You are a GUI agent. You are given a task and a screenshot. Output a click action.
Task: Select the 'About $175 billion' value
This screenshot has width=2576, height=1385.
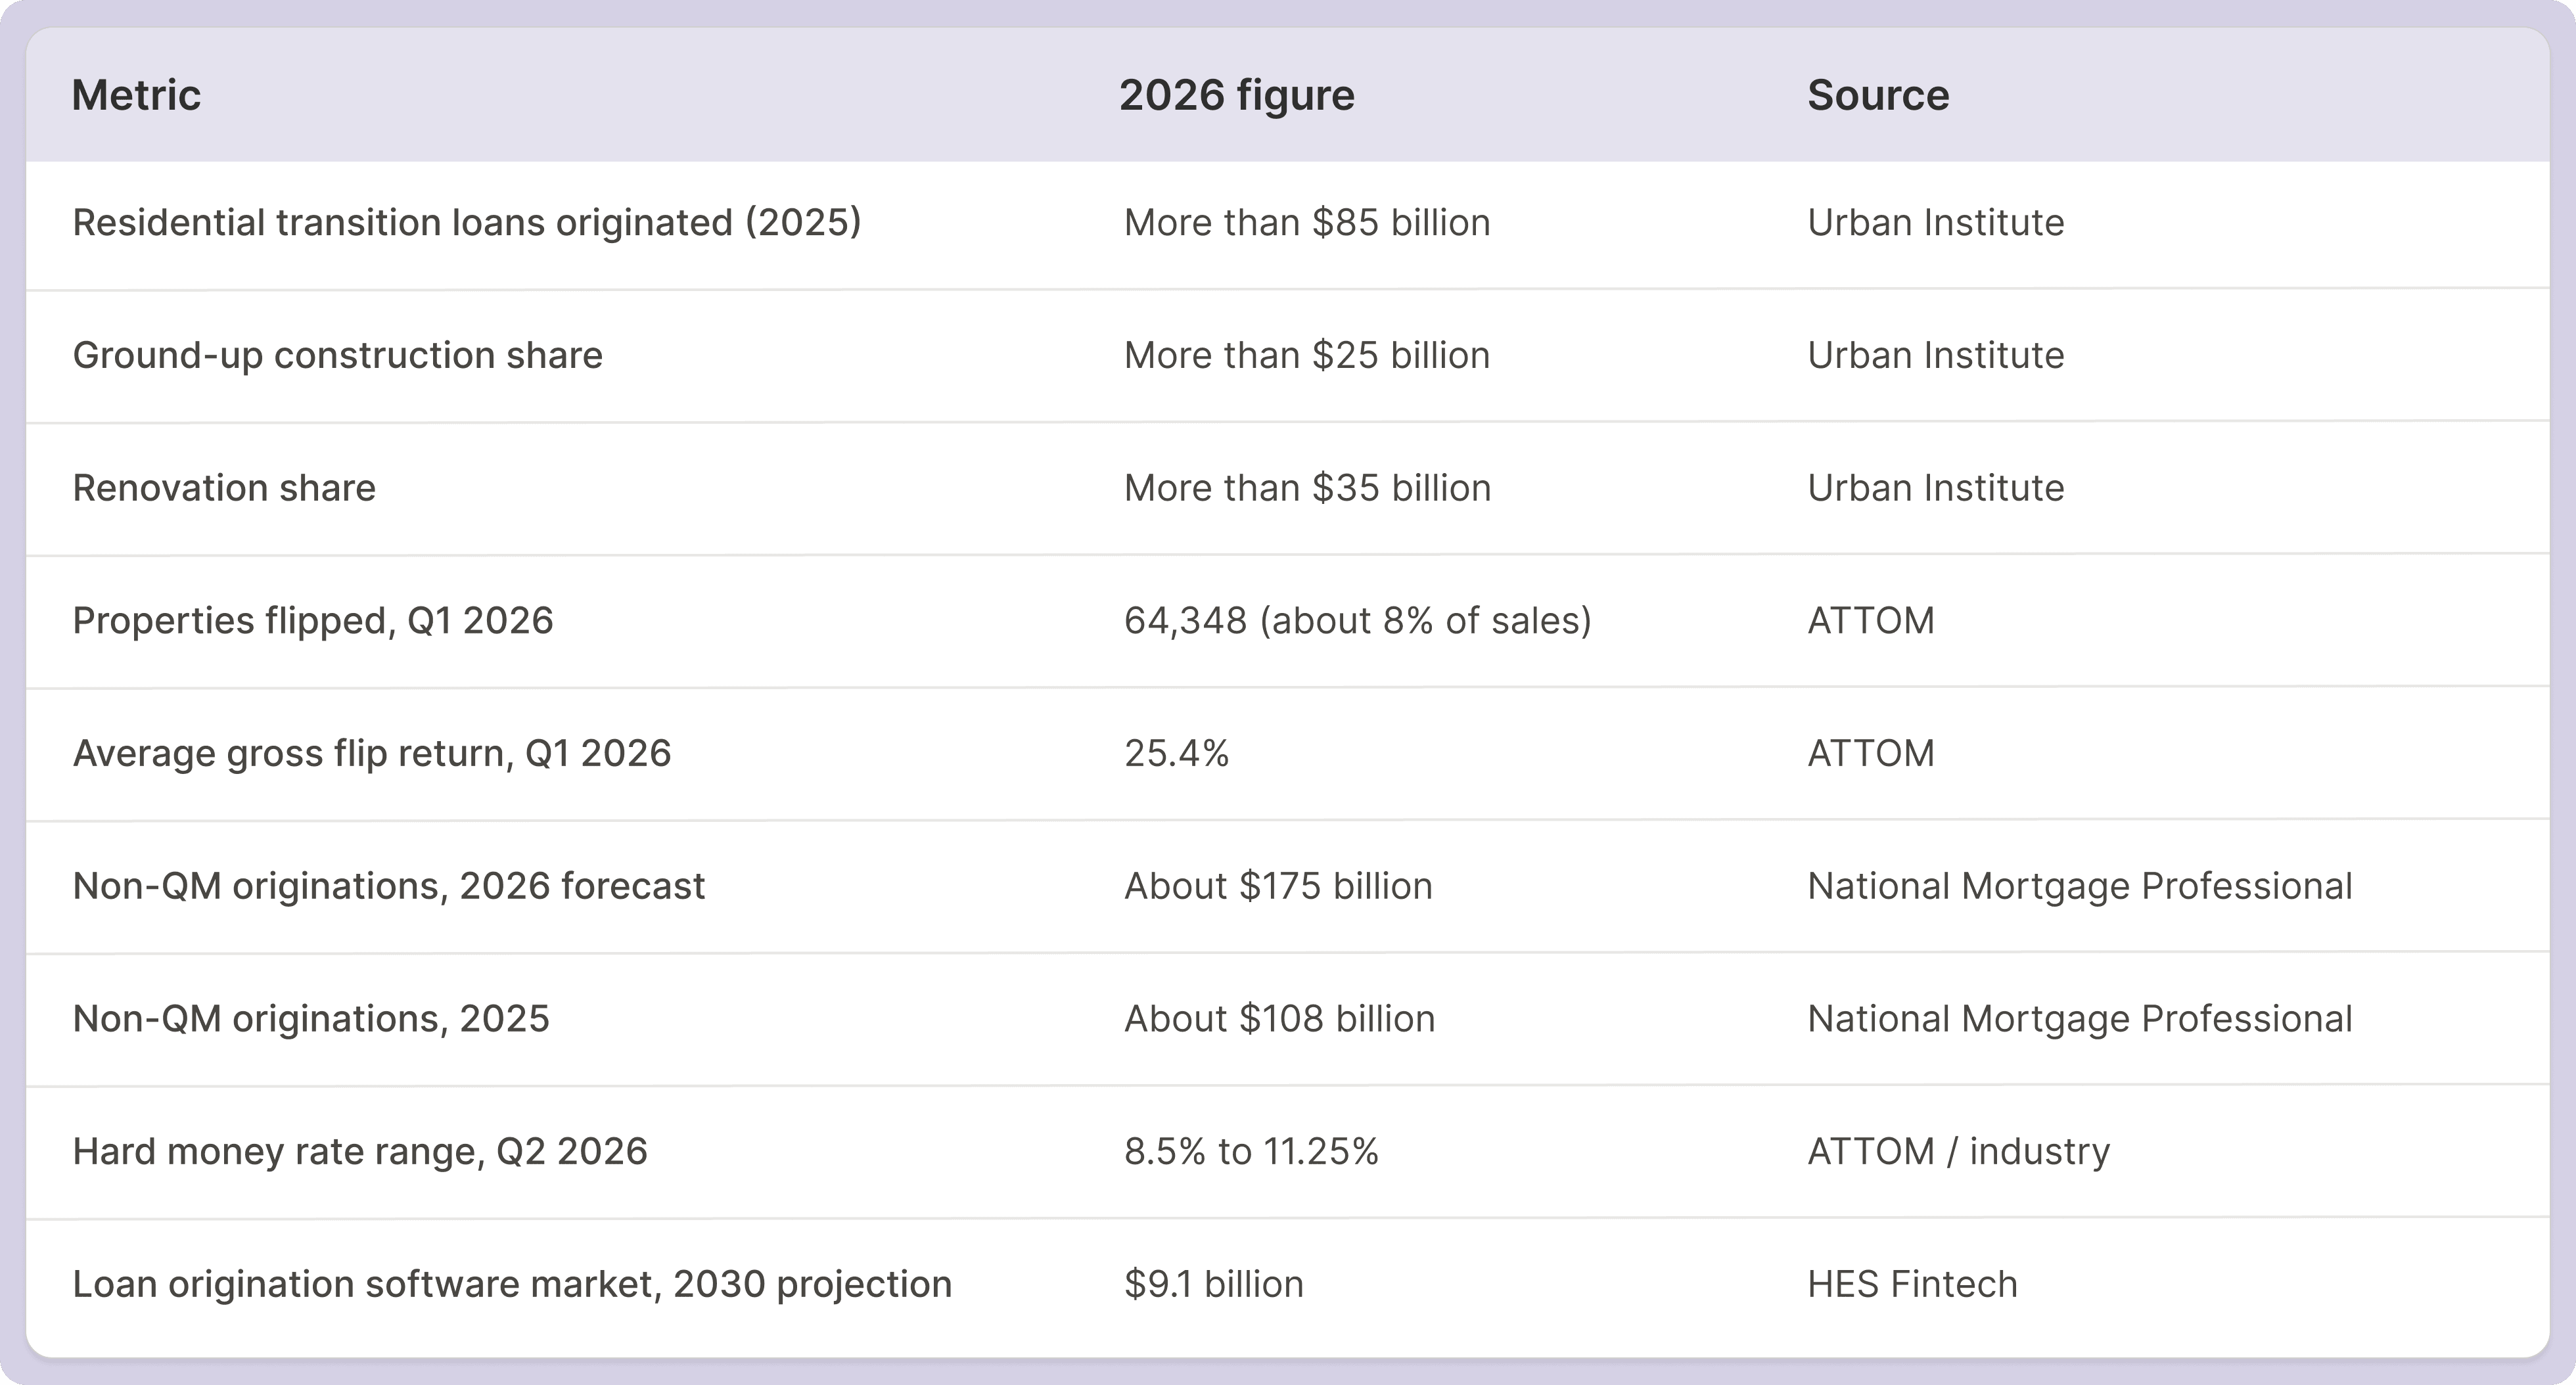tap(1278, 886)
